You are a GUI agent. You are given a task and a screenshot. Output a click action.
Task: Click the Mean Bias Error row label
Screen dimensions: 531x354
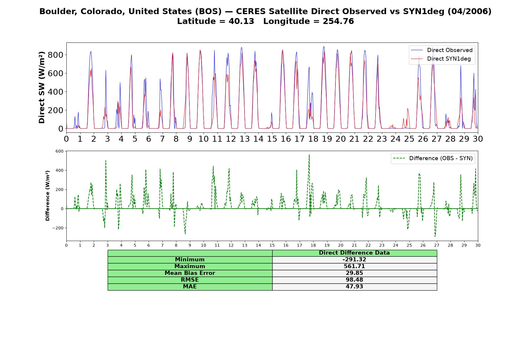point(190,273)
